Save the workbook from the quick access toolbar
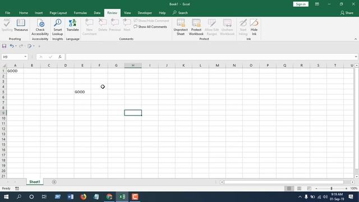359x202 pixels. coord(4,46)
